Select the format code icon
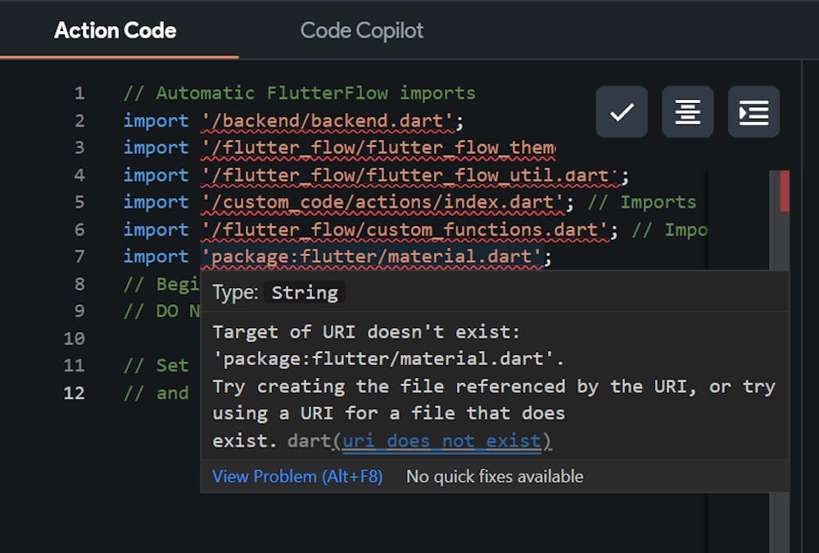819x553 pixels. [687, 112]
